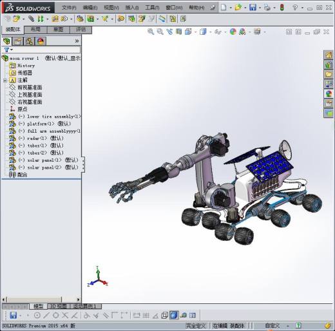This screenshot has height=331, width=335.
Task: Click the paperclip Mate icon
Action: point(32,19)
